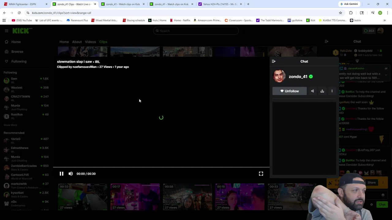Open the Boxing schedule bookmark
This screenshot has height=220, width=392.
(134, 20)
